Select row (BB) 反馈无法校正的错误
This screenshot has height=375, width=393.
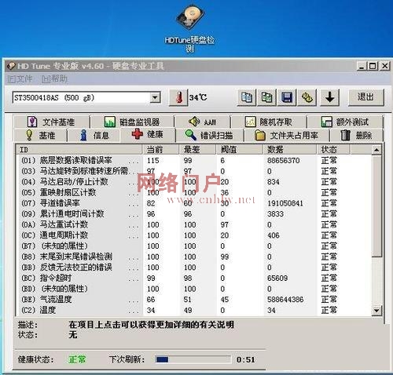click(x=194, y=268)
